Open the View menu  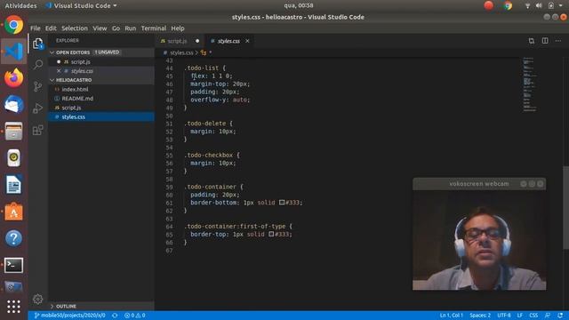(100, 28)
